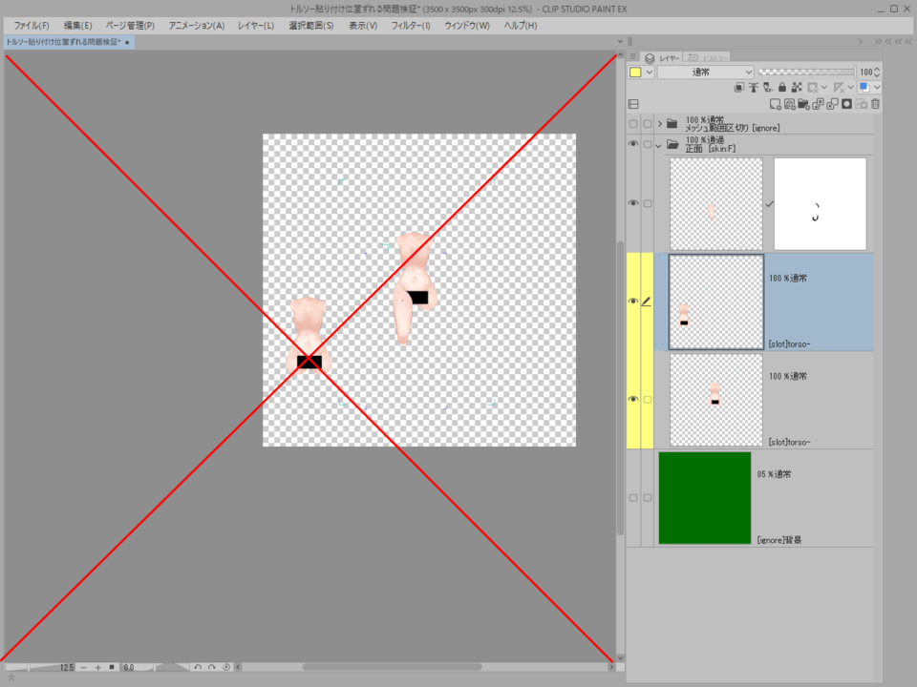Click the undo arrow in bottom bar

click(x=198, y=667)
